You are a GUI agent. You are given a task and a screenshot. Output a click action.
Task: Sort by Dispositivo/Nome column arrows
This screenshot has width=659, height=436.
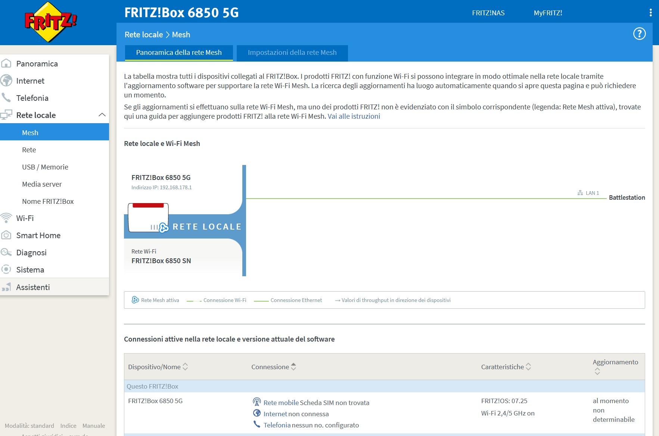pos(185,367)
